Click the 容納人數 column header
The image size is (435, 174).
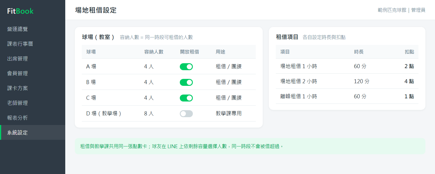click(x=154, y=52)
